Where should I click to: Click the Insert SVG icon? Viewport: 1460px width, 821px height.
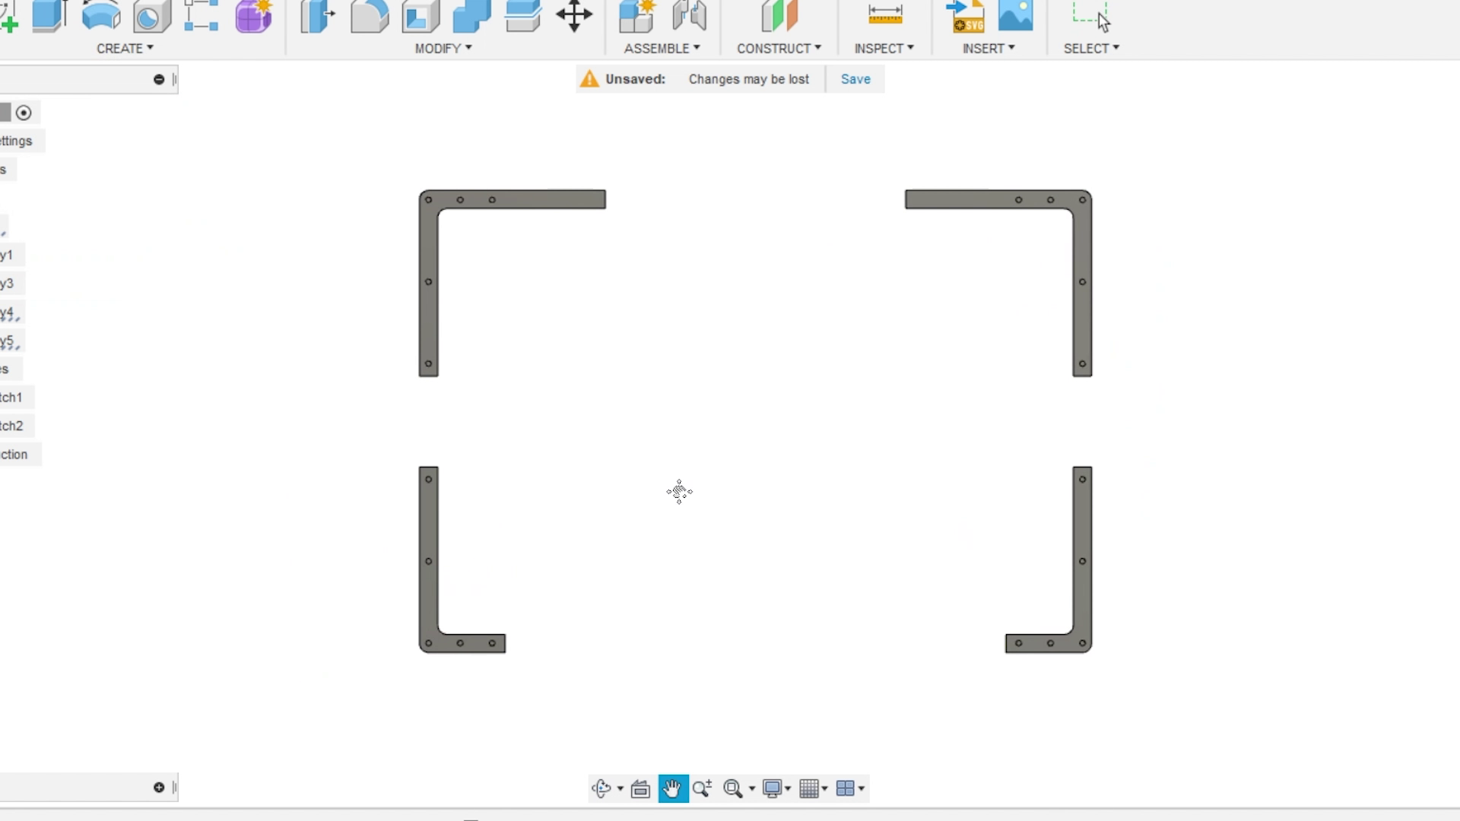pos(966,16)
